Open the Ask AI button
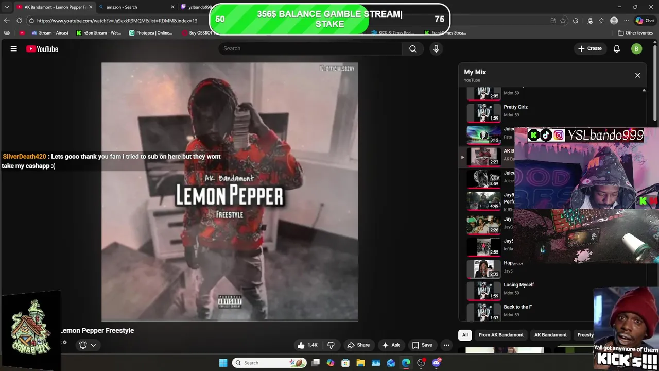659x371 pixels. [x=391, y=345]
